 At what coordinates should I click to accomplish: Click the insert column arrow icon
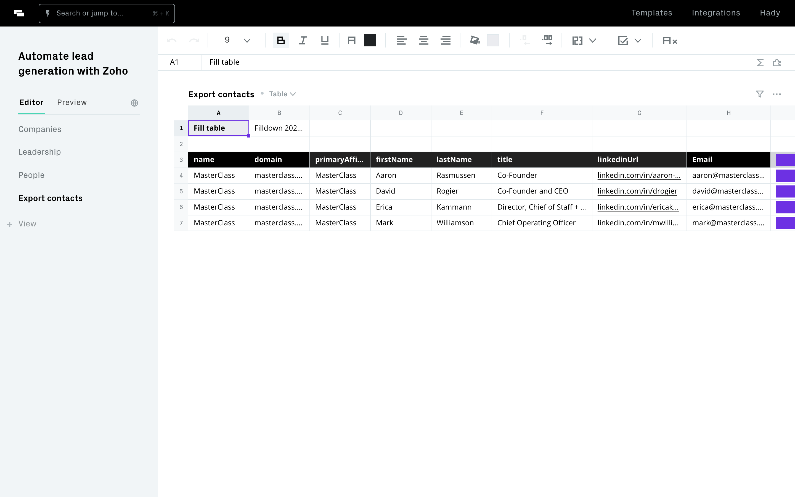(547, 40)
